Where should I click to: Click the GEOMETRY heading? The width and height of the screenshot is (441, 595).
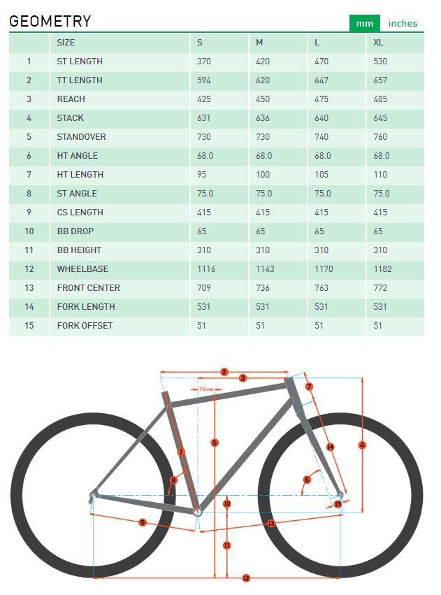tap(50, 21)
